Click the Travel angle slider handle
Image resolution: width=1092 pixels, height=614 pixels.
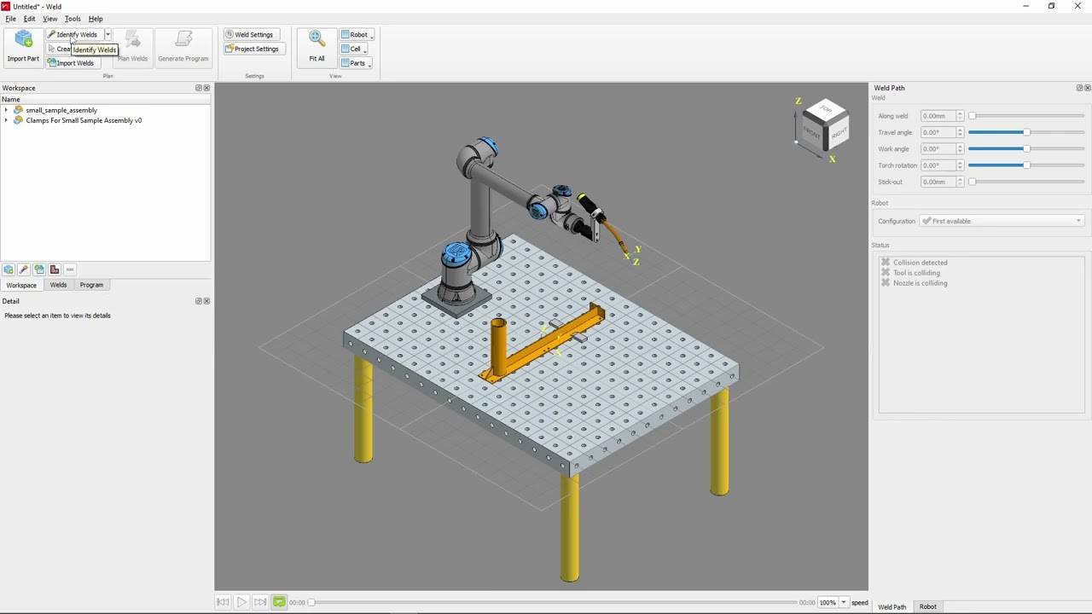[x=1026, y=132]
